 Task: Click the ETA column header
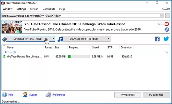pyautogui.click(x=113, y=47)
